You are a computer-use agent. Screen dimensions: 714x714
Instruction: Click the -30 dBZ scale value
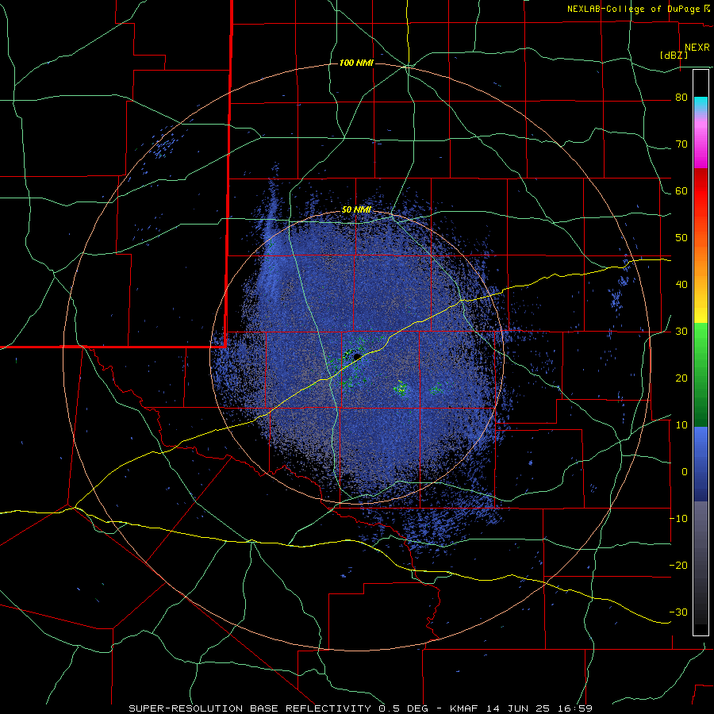(678, 612)
